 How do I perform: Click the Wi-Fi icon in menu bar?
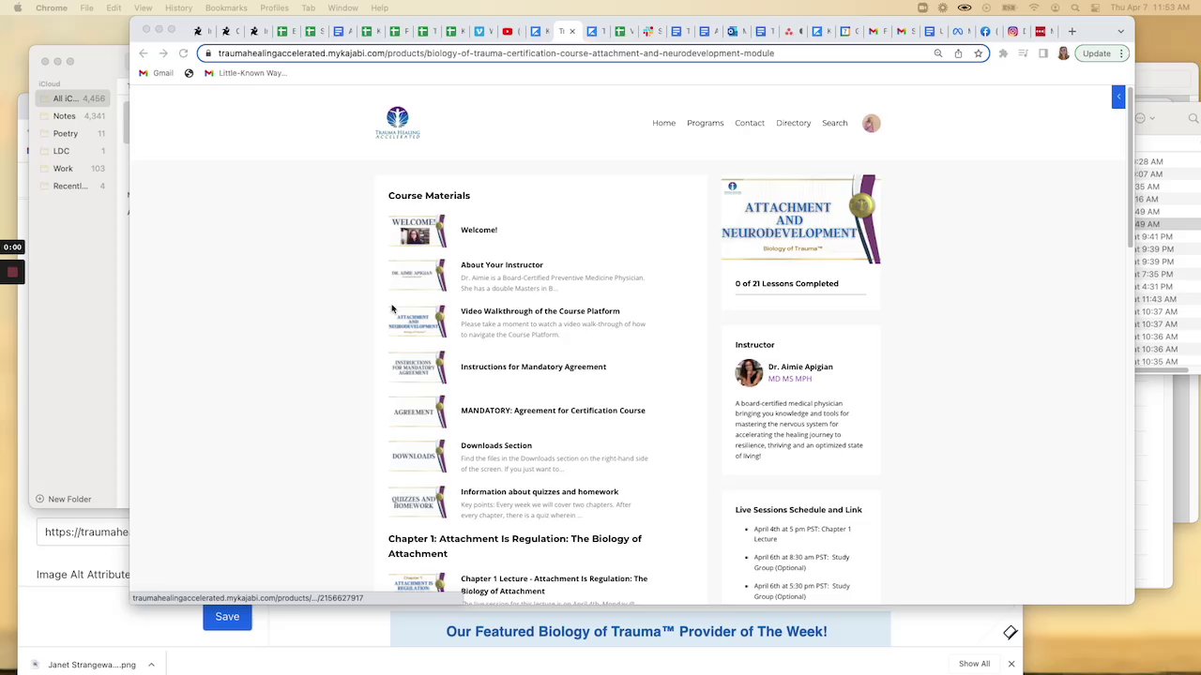(1034, 7)
